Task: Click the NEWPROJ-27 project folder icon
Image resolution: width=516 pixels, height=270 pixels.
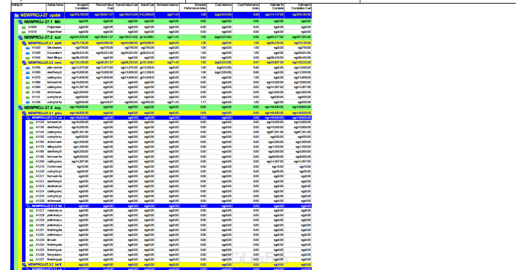Action: point(17,15)
